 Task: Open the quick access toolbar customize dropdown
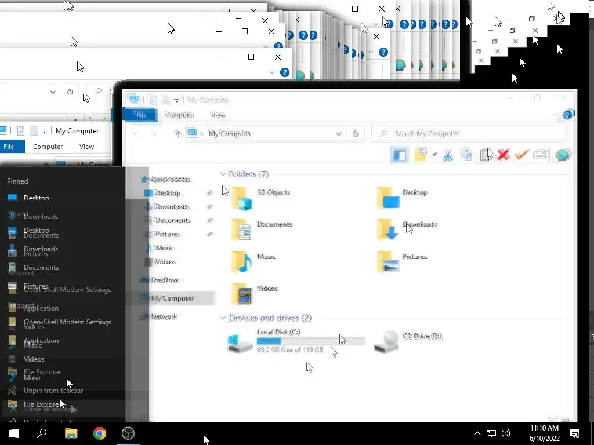pos(176,100)
